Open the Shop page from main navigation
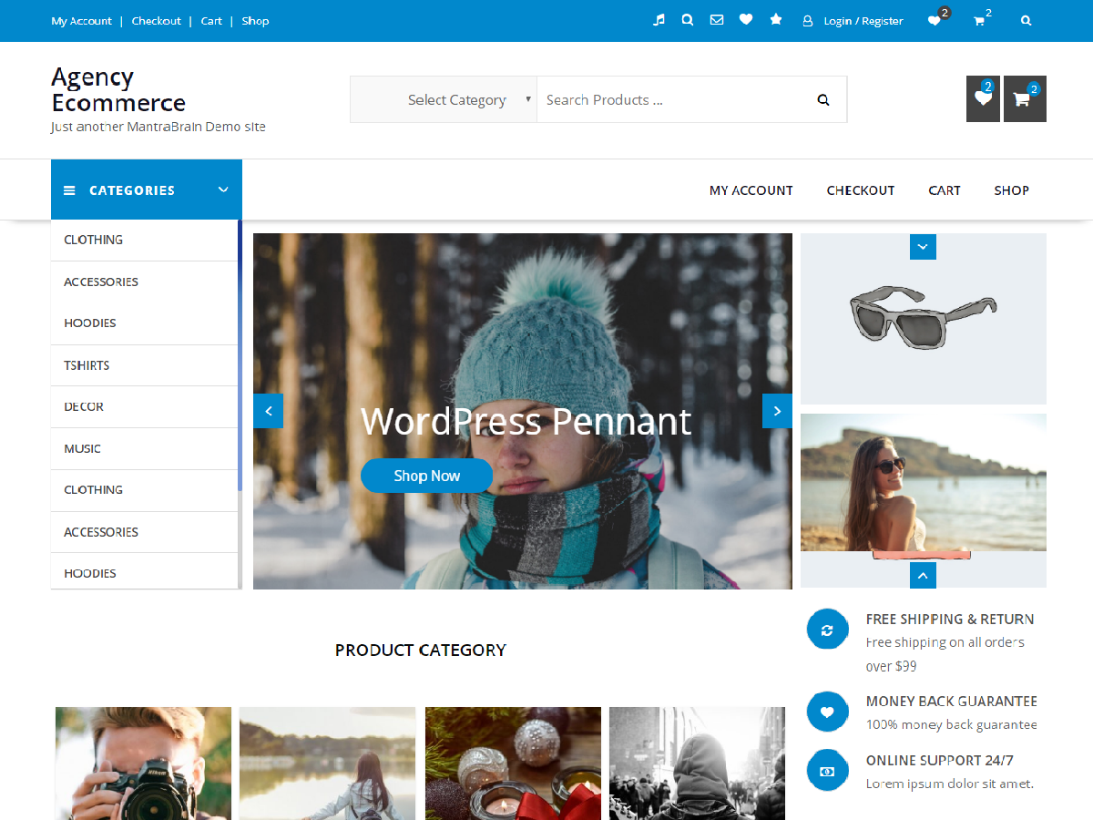The image size is (1093, 820). point(1011,190)
